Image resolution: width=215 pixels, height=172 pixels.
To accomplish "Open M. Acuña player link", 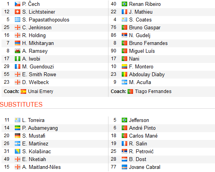I will click(x=140, y=82).
